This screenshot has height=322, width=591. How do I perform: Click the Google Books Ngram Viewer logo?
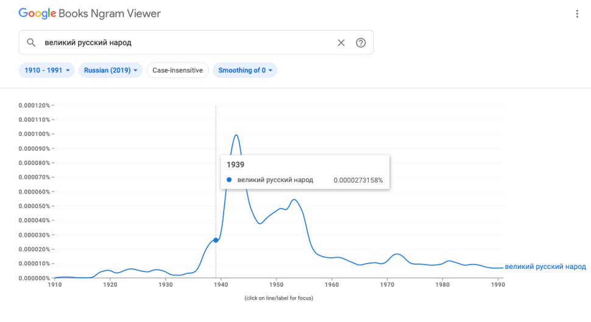coord(90,13)
